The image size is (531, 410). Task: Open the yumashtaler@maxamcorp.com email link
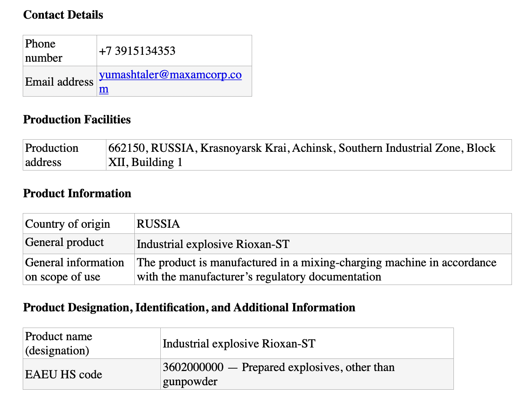point(170,75)
